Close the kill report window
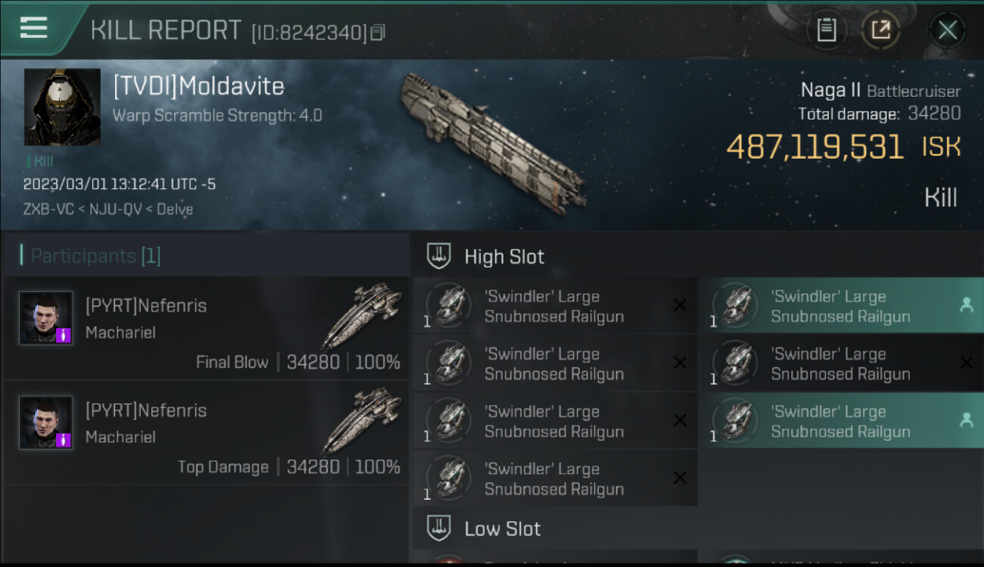The height and width of the screenshot is (567, 984). point(948,30)
